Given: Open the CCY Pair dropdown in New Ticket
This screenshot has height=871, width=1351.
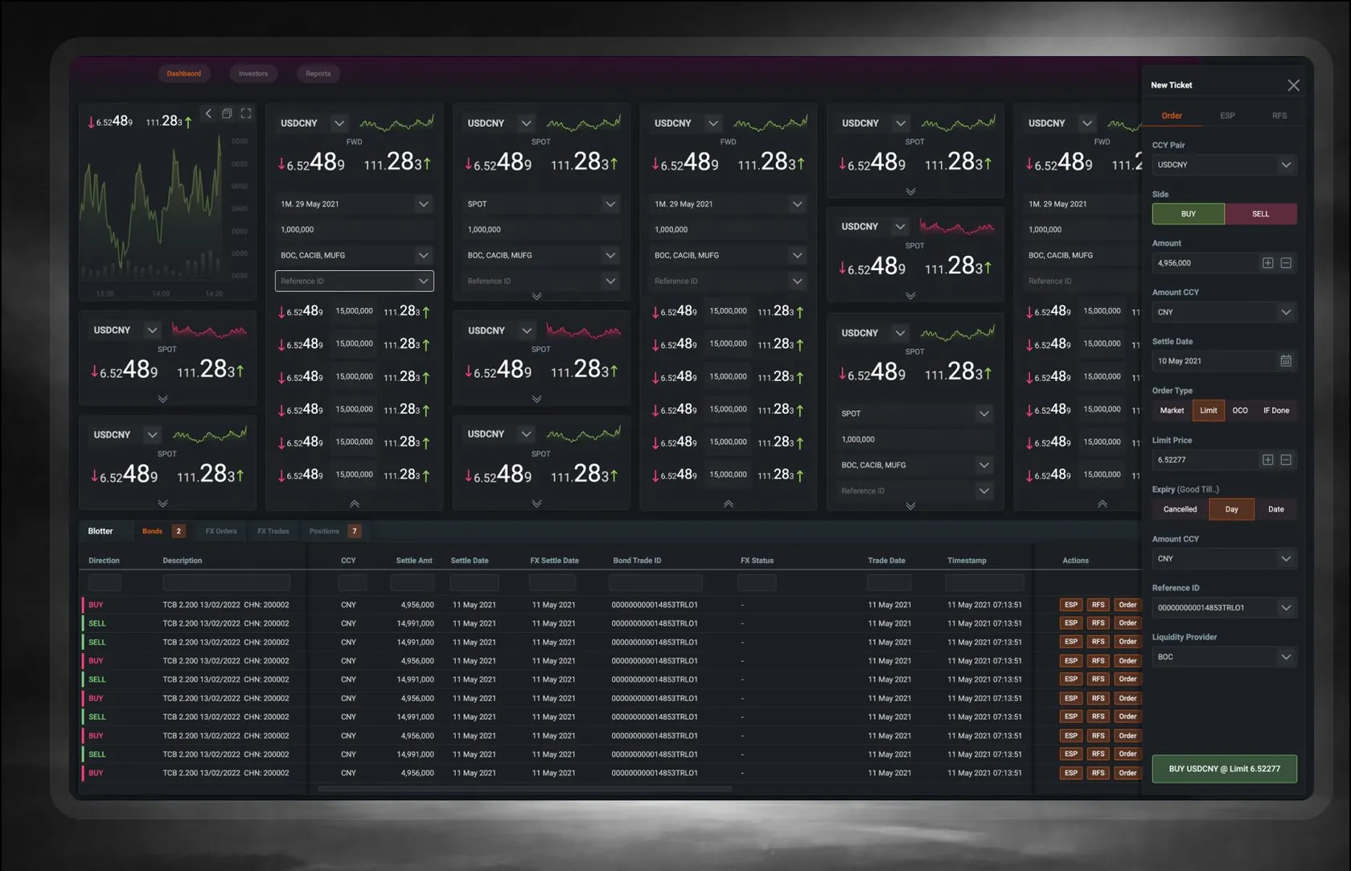Looking at the screenshot, I should coord(1224,165).
